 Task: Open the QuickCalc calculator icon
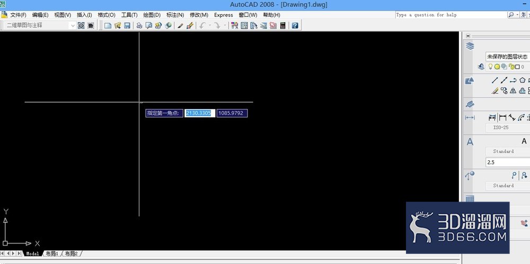pyautogui.click(x=283, y=25)
